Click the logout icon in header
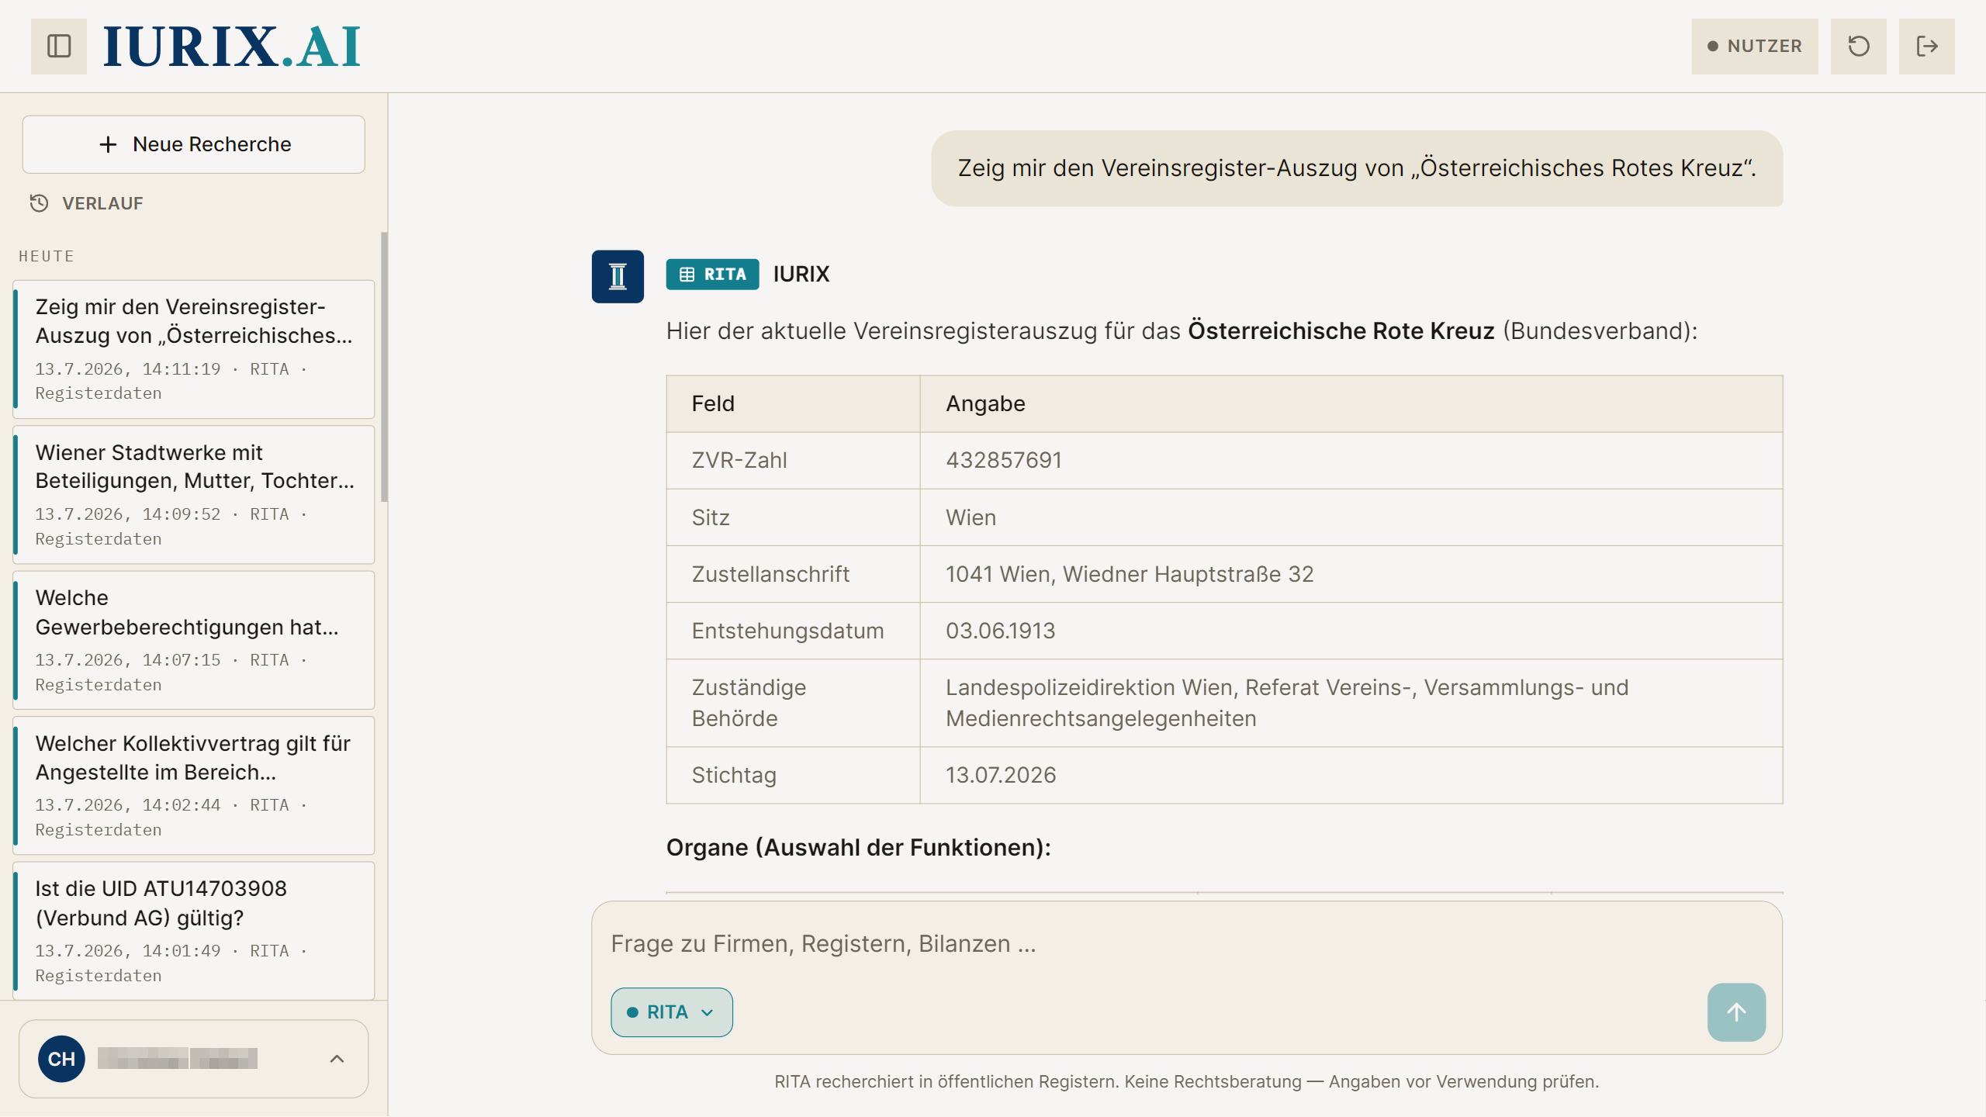The height and width of the screenshot is (1117, 1986). point(1926,47)
